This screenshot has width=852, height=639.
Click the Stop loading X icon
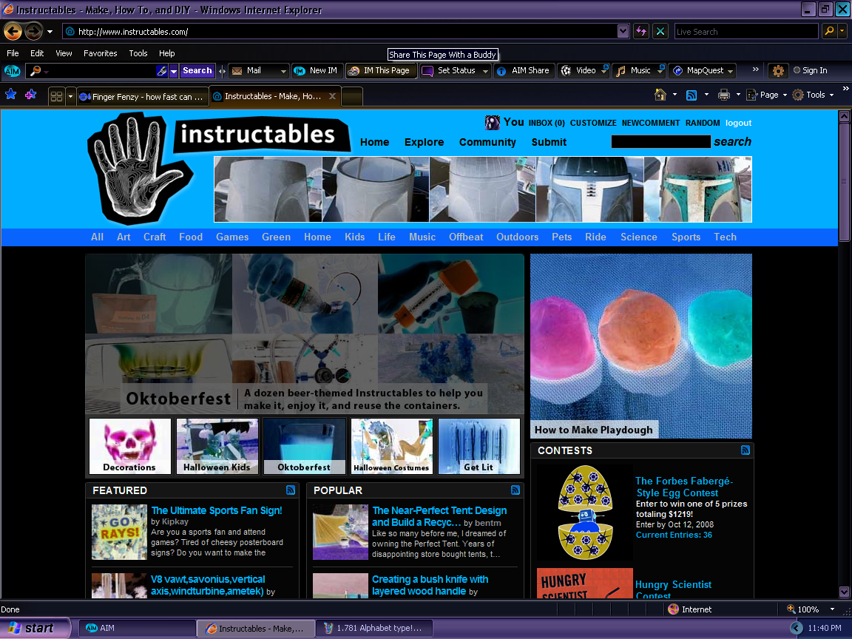660,32
